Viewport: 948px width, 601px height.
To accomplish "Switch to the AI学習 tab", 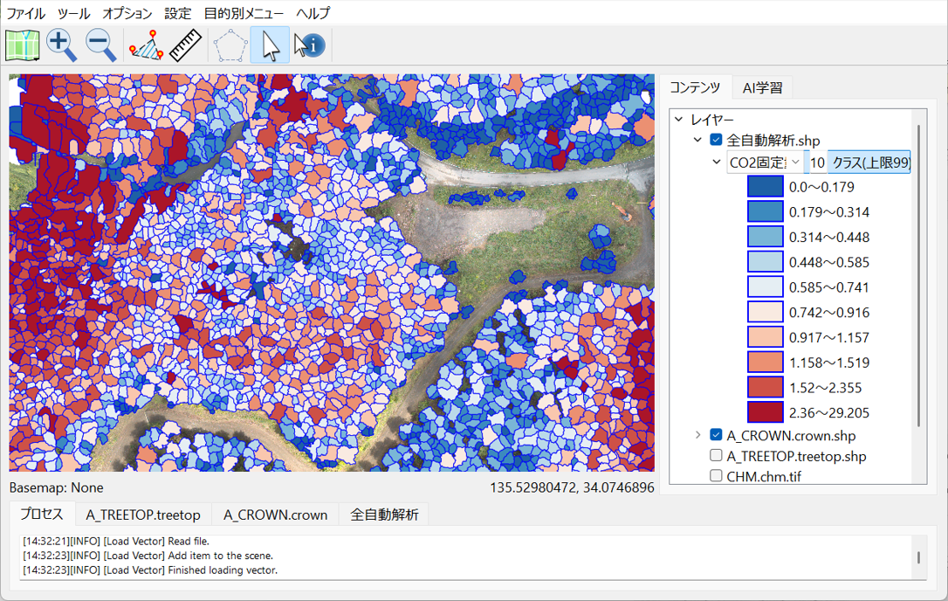I will point(761,87).
